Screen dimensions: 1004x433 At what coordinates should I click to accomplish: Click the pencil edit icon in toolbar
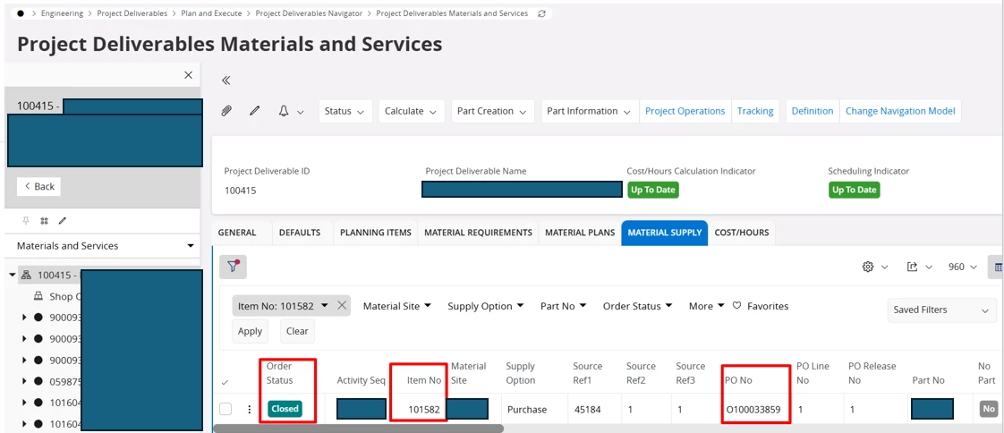click(254, 111)
